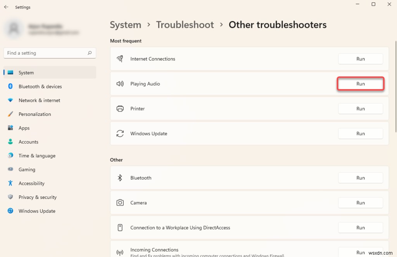This screenshot has width=397, height=257.
Task: Click the Accessibility icon in the sidebar
Action: click(x=10, y=183)
